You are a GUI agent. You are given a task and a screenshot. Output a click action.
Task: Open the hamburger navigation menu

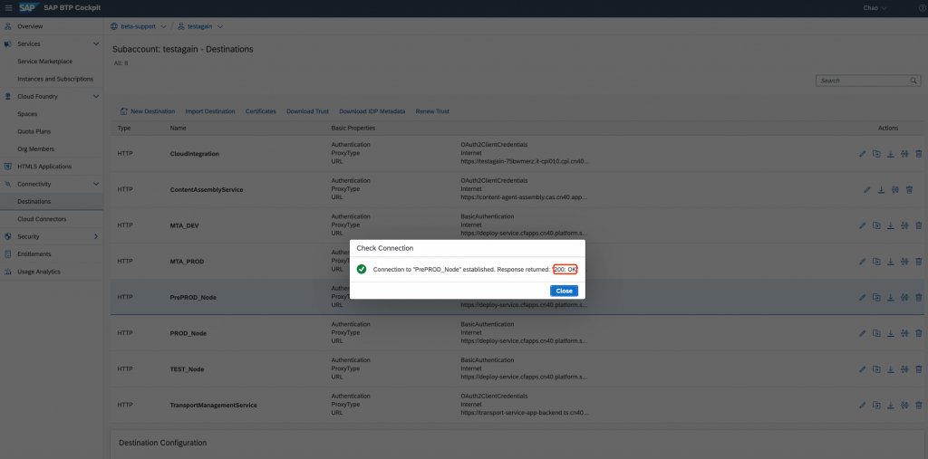8,7
